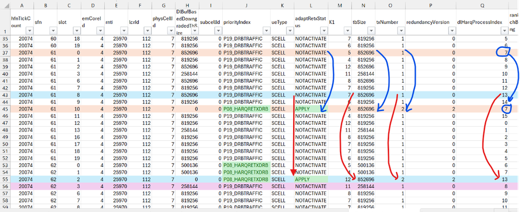Open the dlHarqProcessIndex filter dropdown

pyautogui.click(x=504, y=31)
